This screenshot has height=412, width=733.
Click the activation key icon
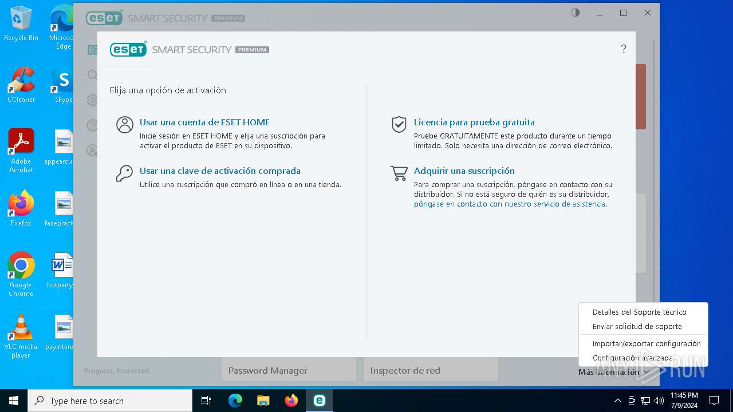pyautogui.click(x=124, y=174)
